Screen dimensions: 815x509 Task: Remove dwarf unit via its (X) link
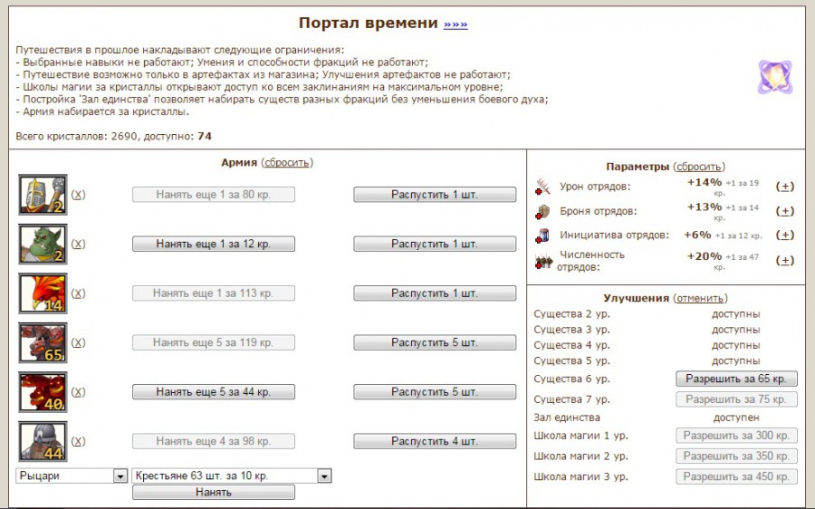tap(78, 441)
